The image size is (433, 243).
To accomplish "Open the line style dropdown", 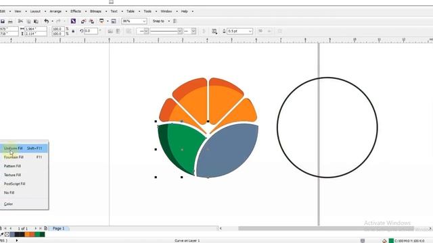I will 180,31.
